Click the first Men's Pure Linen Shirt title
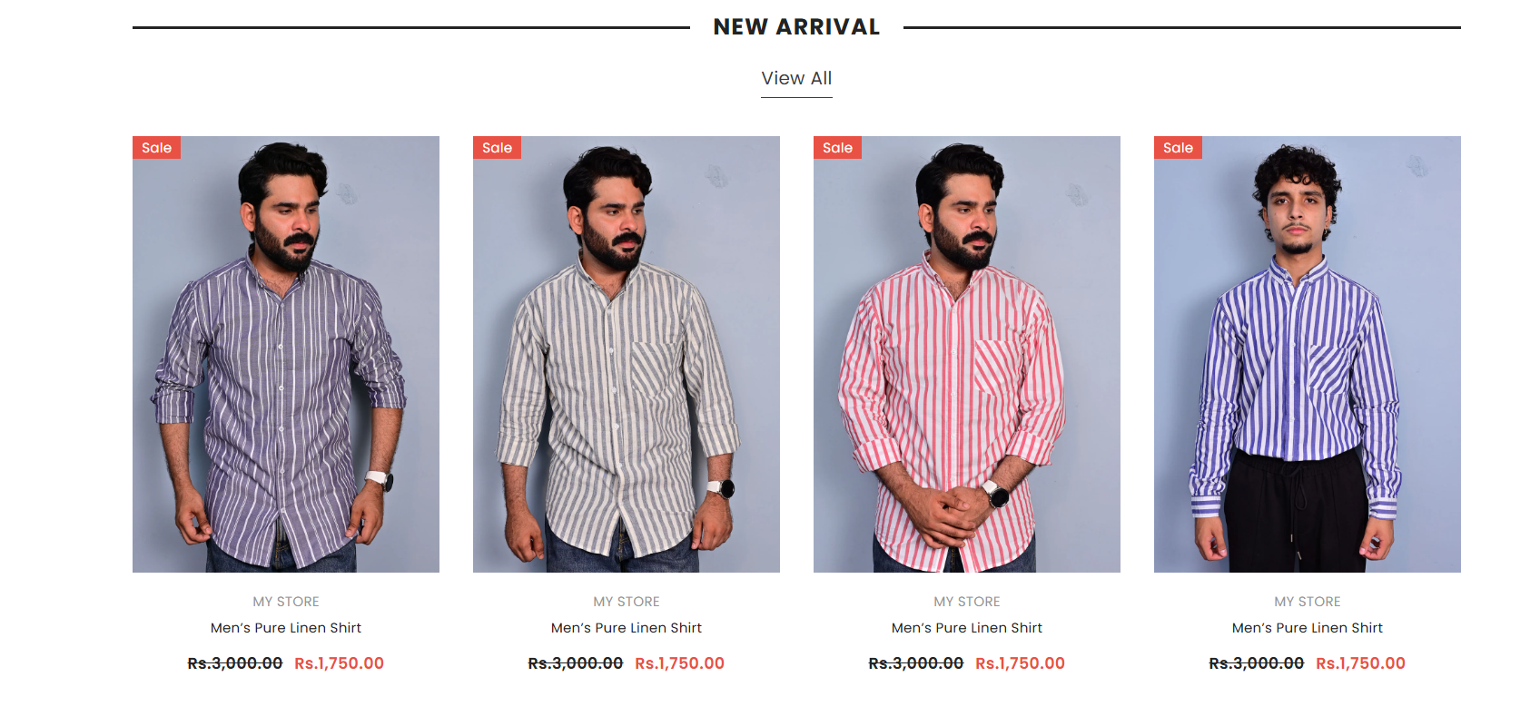The height and width of the screenshot is (726, 1540). point(286,628)
